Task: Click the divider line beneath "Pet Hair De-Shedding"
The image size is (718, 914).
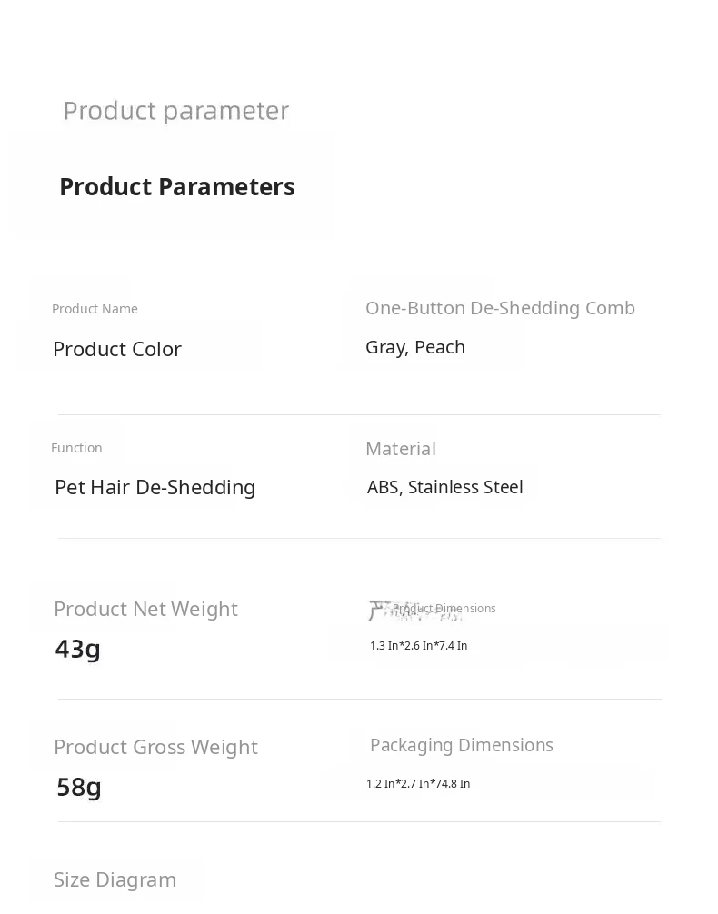Action: pyautogui.click(x=359, y=539)
